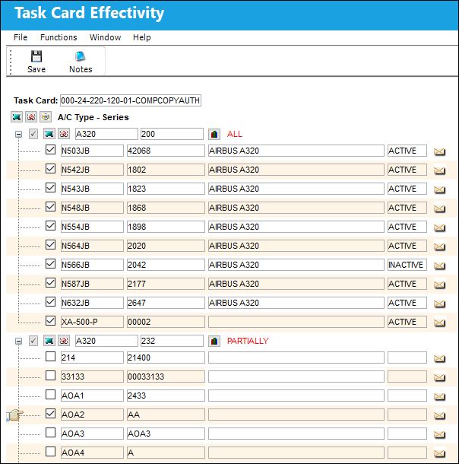Click the red deselect-all icon beside A/C Type - Series
The width and height of the screenshot is (459, 464).
point(31,117)
